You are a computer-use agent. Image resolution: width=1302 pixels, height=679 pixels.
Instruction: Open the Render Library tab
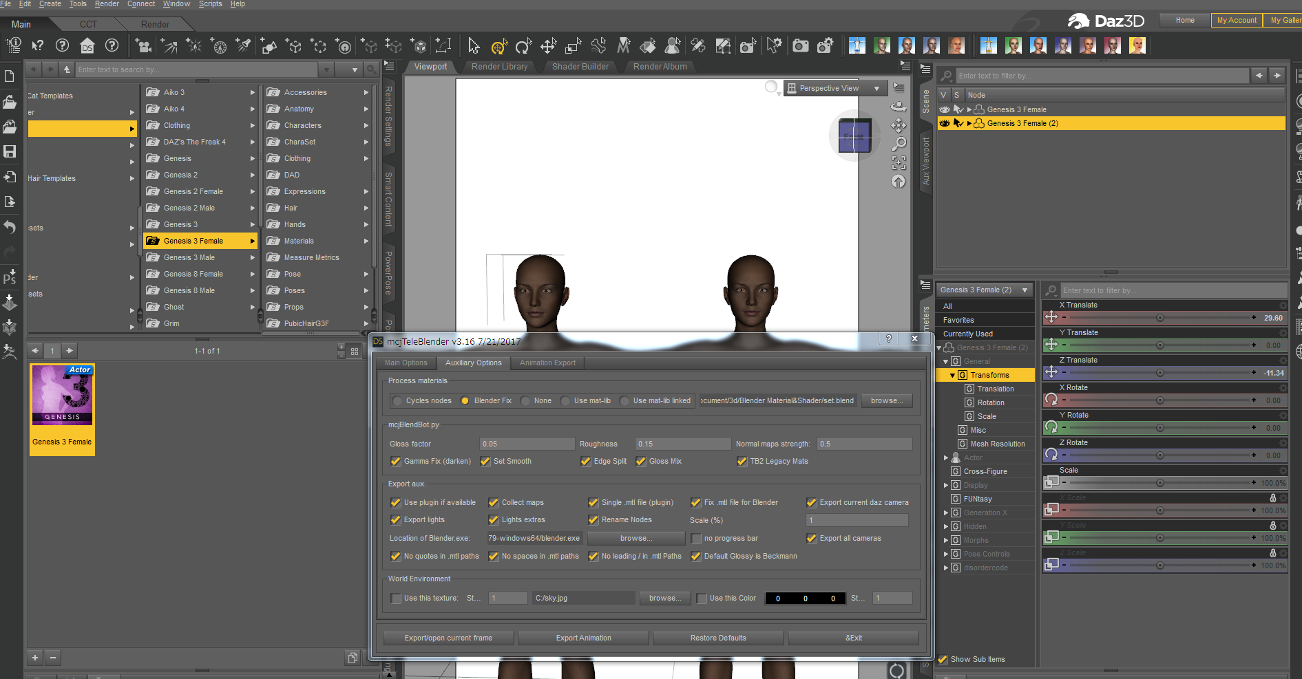pyautogui.click(x=499, y=67)
